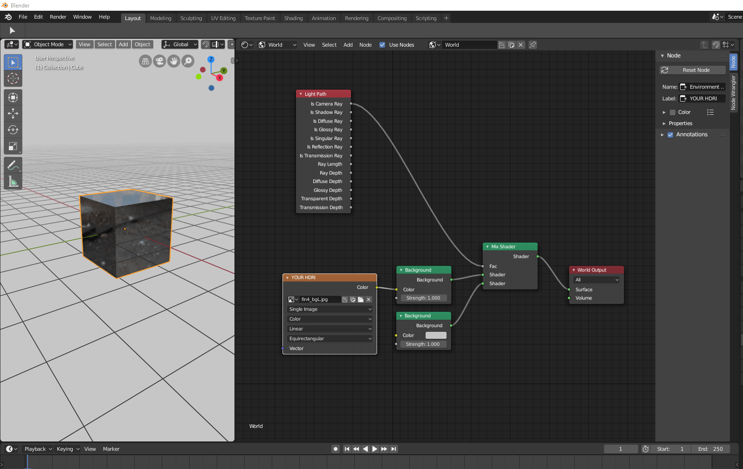
Task: Open the image file browser icon for fin4_bgL.jpg
Action: [x=361, y=300]
